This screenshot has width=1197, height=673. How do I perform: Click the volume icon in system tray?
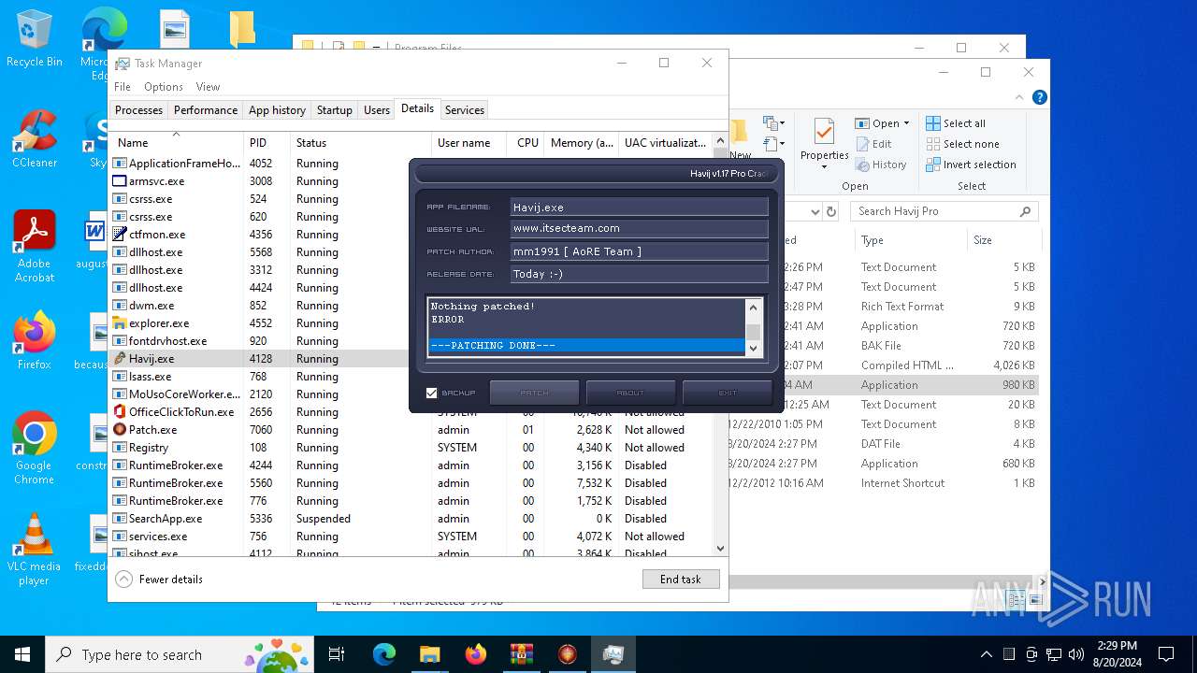pos(1076,654)
